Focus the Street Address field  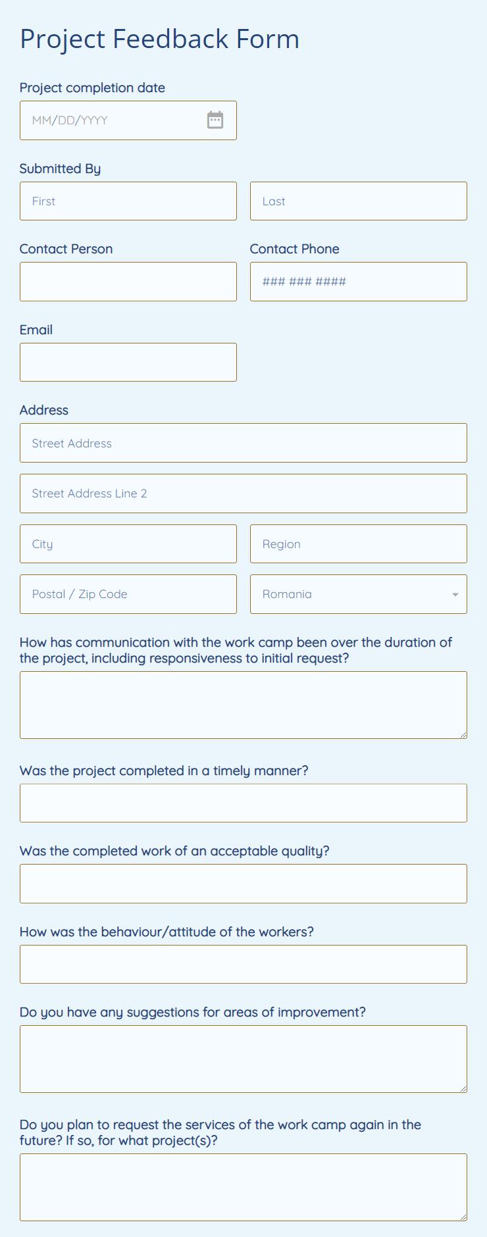pos(243,443)
